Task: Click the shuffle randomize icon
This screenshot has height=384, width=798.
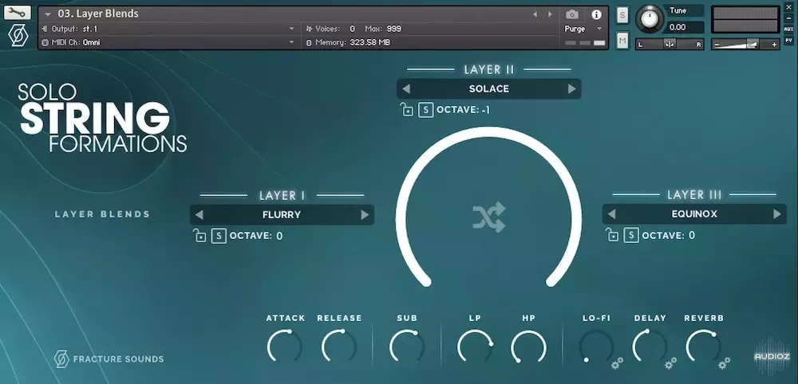Action: point(489,217)
